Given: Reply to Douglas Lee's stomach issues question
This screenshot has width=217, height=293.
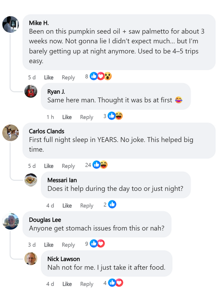Looking at the screenshot, I should 68,245.
